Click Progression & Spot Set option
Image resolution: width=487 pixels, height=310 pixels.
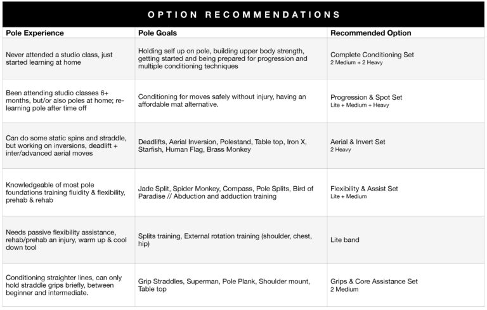click(x=366, y=97)
